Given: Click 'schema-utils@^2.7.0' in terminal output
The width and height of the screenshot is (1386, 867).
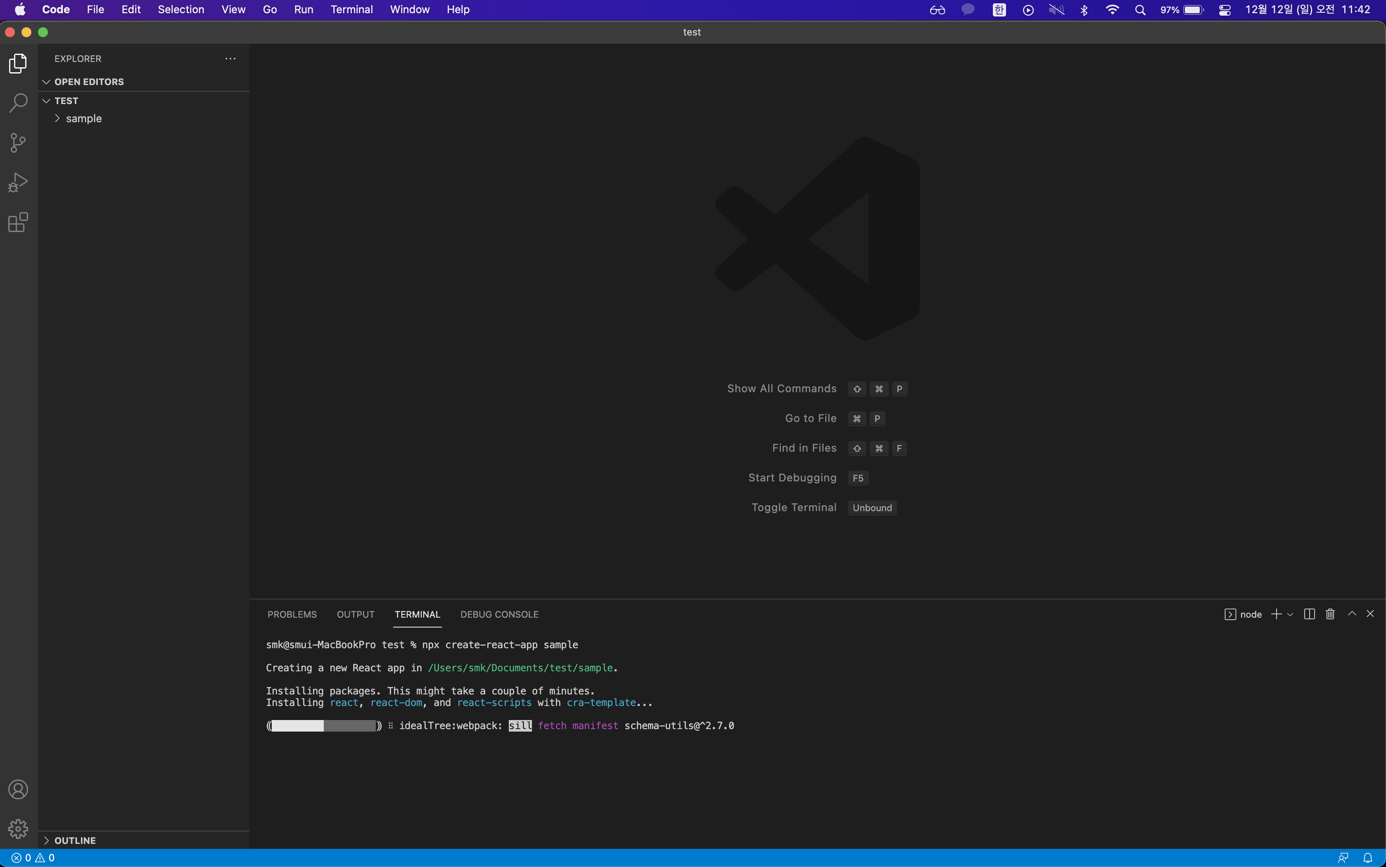Looking at the screenshot, I should (679, 726).
